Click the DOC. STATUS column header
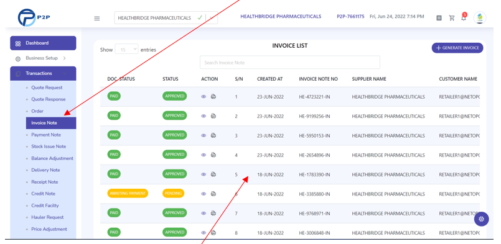 (x=121, y=79)
